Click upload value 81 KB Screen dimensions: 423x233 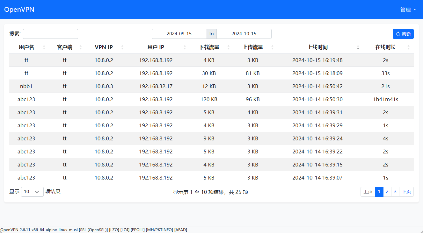[x=253, y=73]
